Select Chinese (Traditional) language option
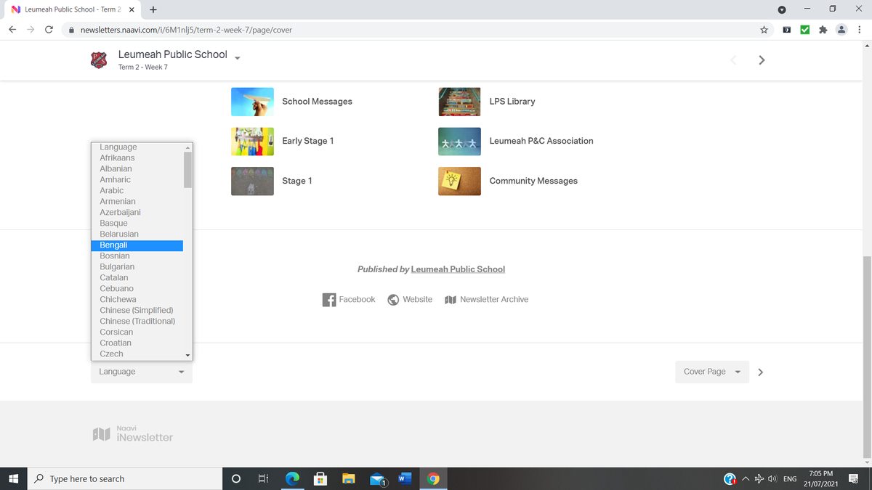Viewport: 872px width, 490px height. 137,322
